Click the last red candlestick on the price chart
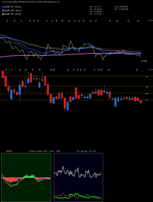The image size is (153, 202). 141,102
